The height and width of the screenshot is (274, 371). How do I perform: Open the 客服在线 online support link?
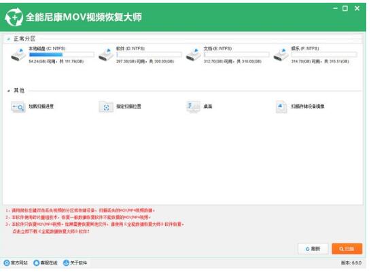(x=46, y=262)
